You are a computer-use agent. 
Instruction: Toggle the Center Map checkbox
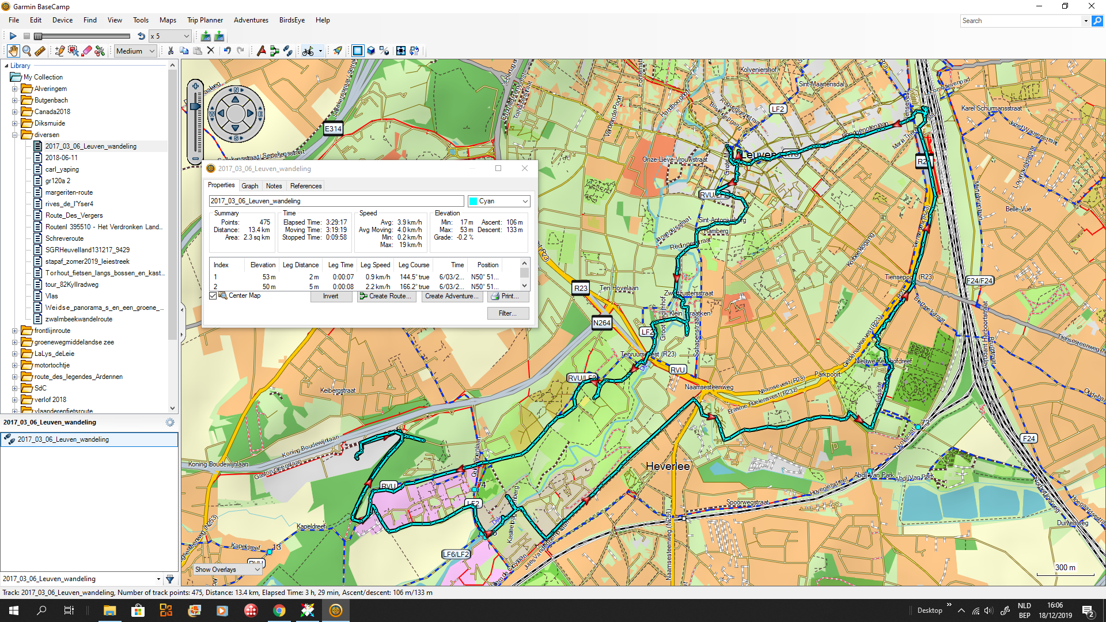pos(213,295)
